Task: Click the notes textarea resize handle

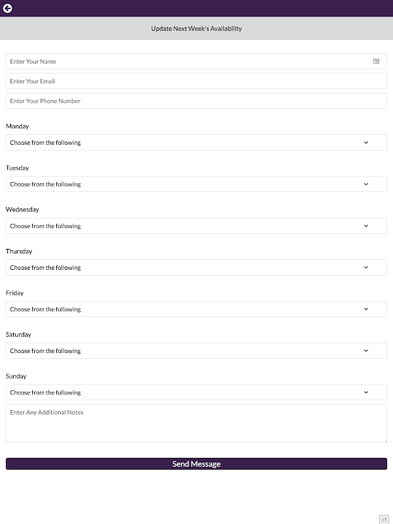Action: (x=385, y=441)
